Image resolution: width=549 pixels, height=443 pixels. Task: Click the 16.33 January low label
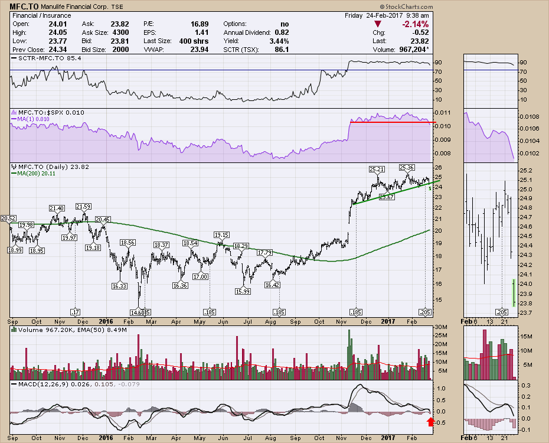click(119, 286)
